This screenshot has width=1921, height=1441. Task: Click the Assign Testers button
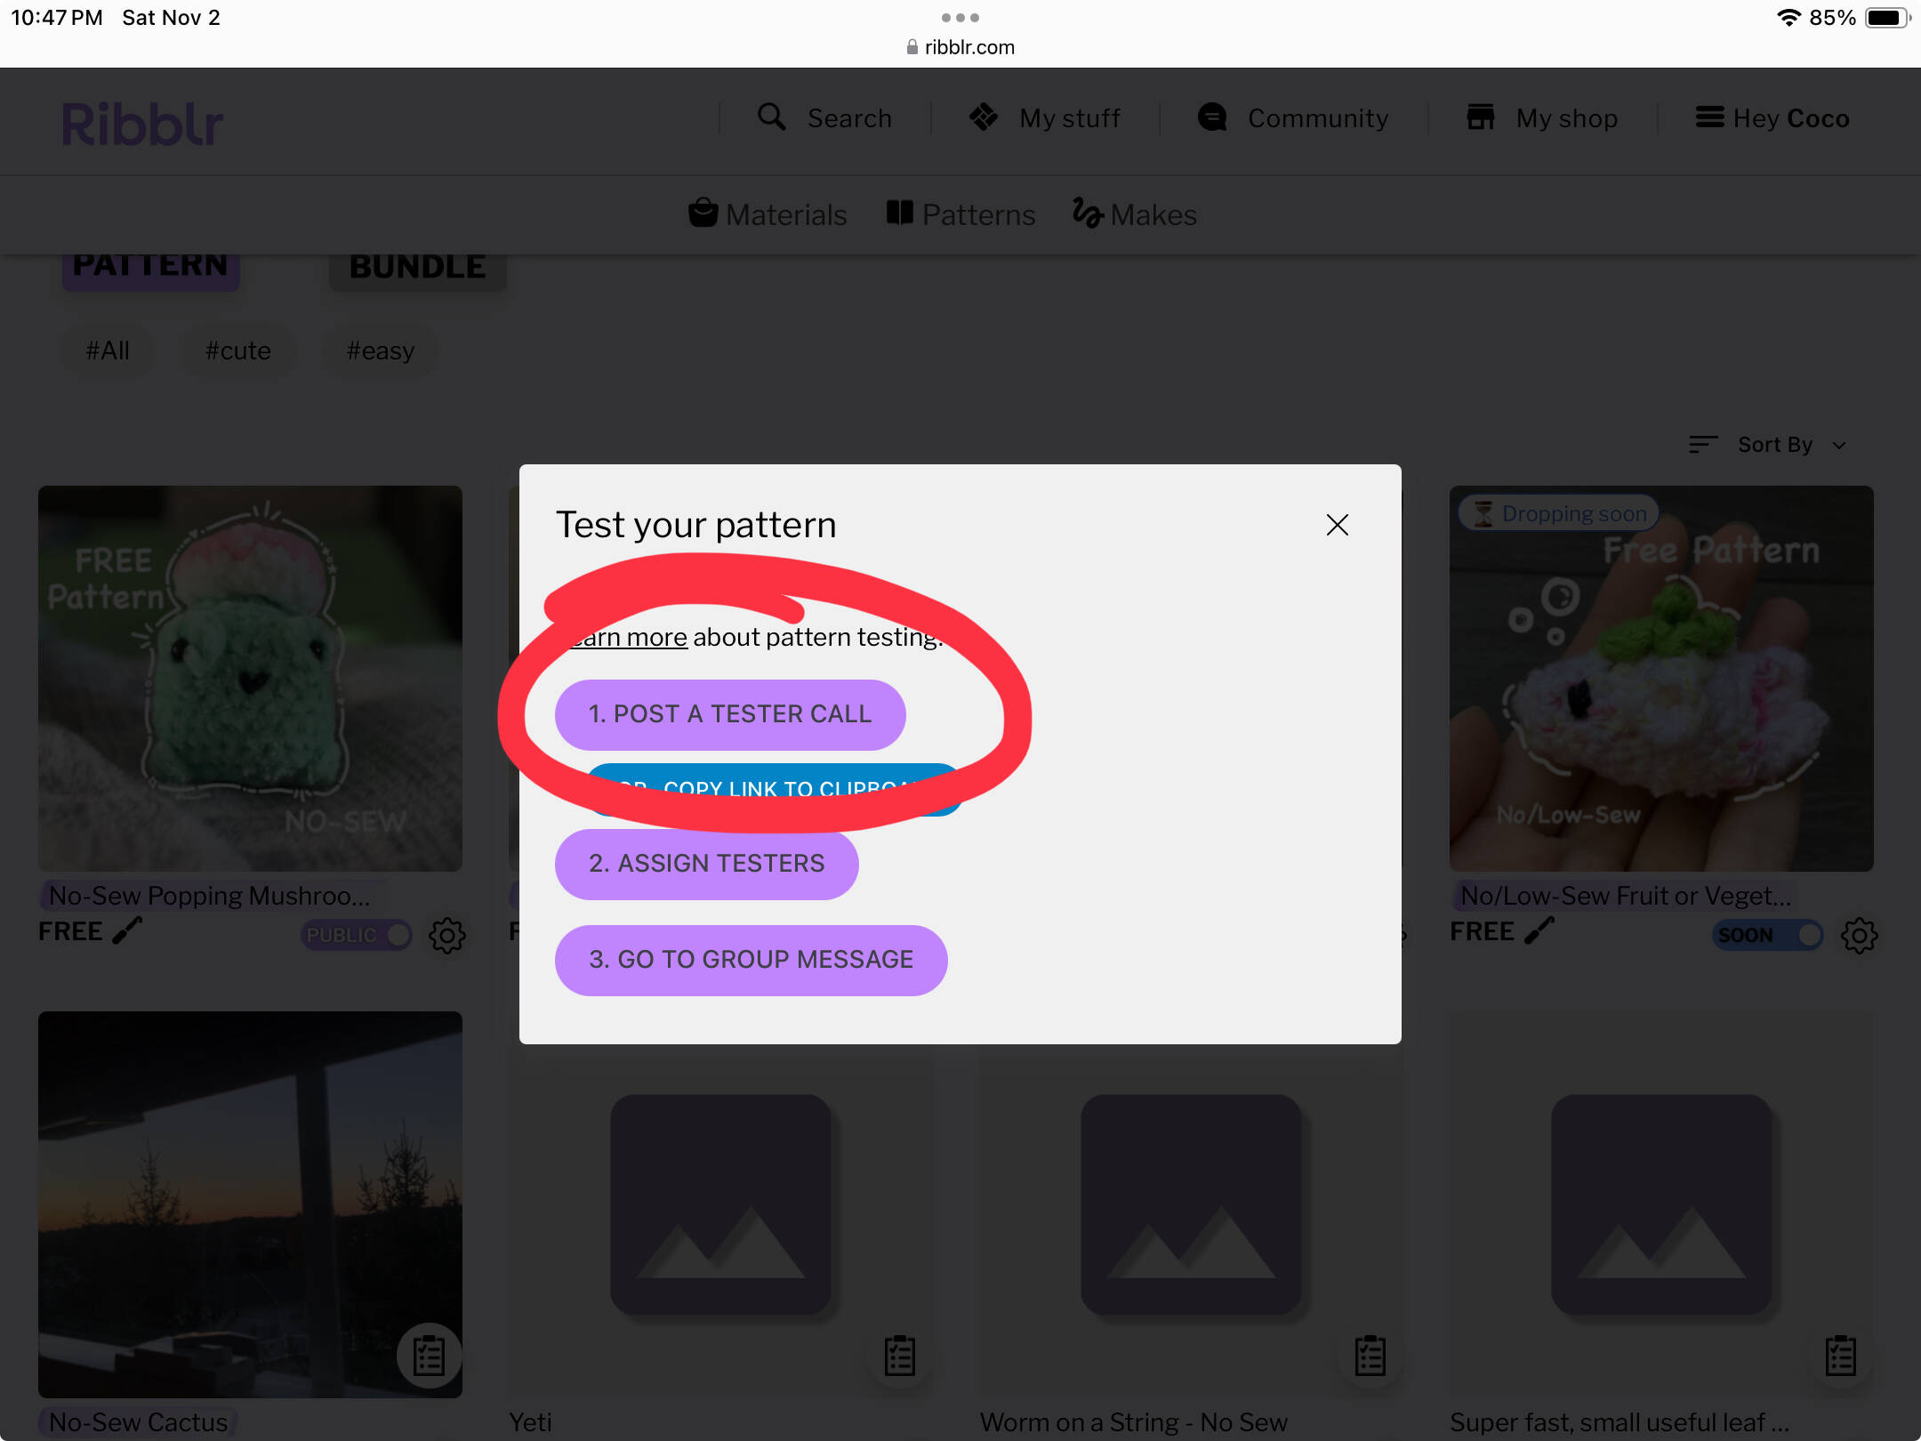pos(707,863)
